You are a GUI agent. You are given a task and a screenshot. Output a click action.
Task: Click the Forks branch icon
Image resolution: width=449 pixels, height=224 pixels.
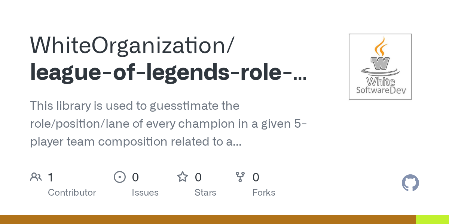(x=240, y=177)
